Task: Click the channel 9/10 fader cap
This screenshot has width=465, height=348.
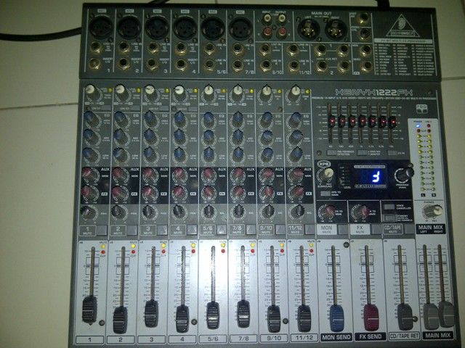Action: click(x=274, y=319)
